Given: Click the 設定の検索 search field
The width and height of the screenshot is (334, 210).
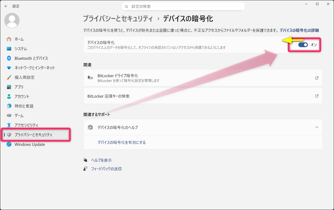Looking at the screenshot, I should [183, 7].
